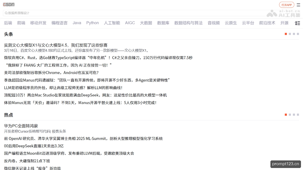Open the 前沿技术 tab

267,23
